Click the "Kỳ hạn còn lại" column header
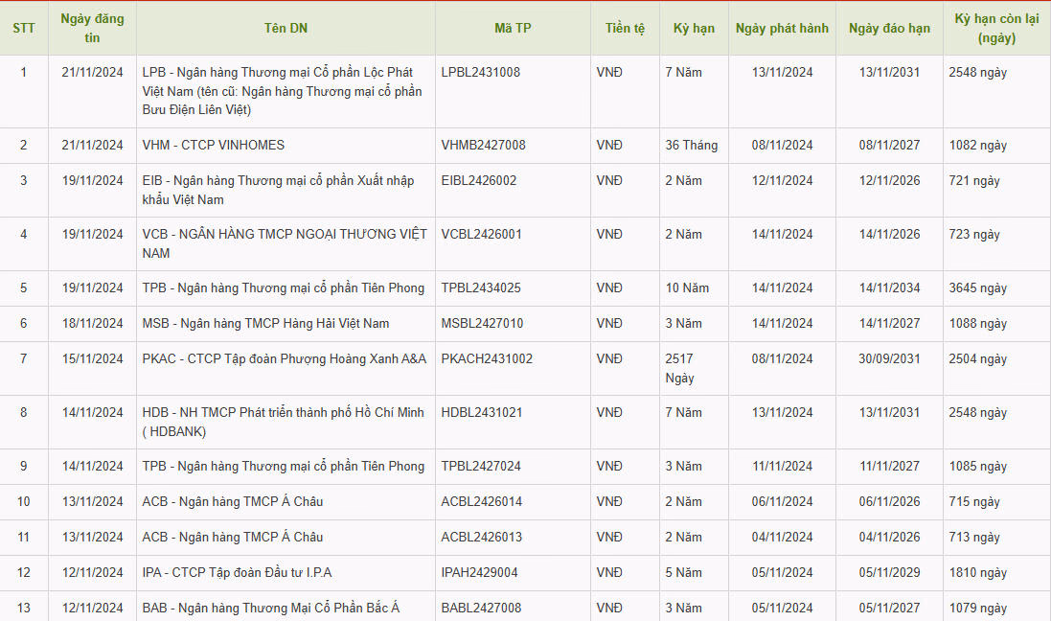The image size is (1051, 621). [996, 28]
